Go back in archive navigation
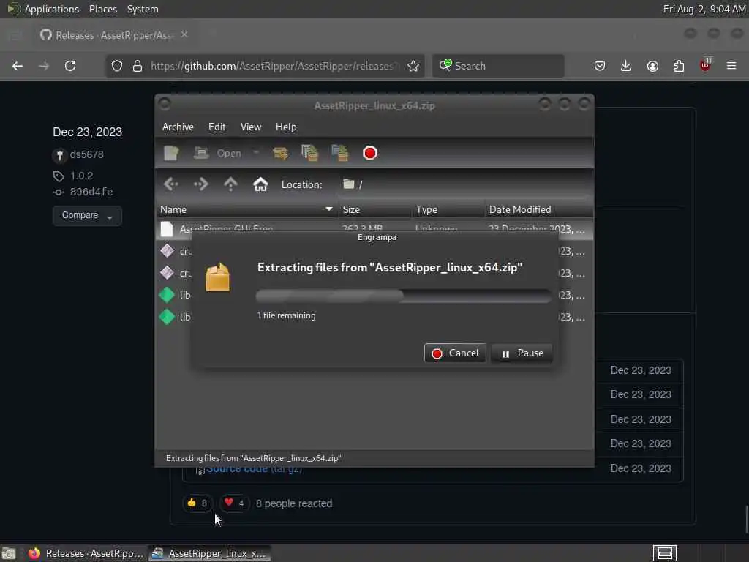This screenshot has height=562, width=749. [x=171, y=184]
